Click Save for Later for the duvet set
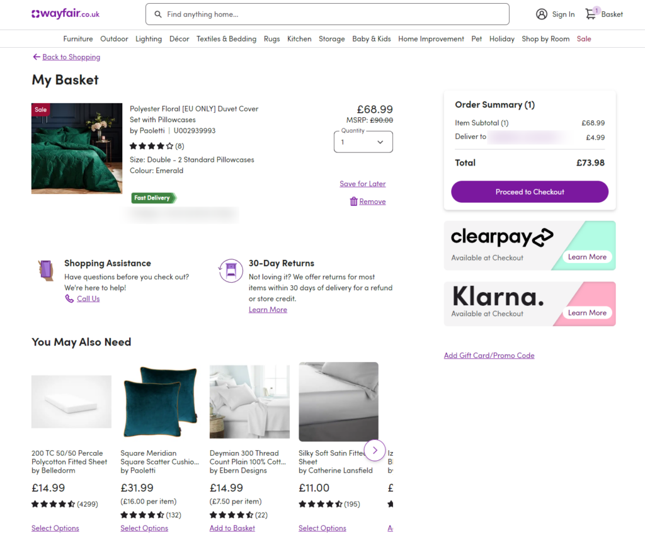The width and height of the screenshot is (645, 547). click(x=363, y=183)
